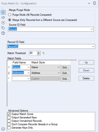99x132 pixels.
Task: Edit the Addresses match field row
Action: [x=66, y=73]
